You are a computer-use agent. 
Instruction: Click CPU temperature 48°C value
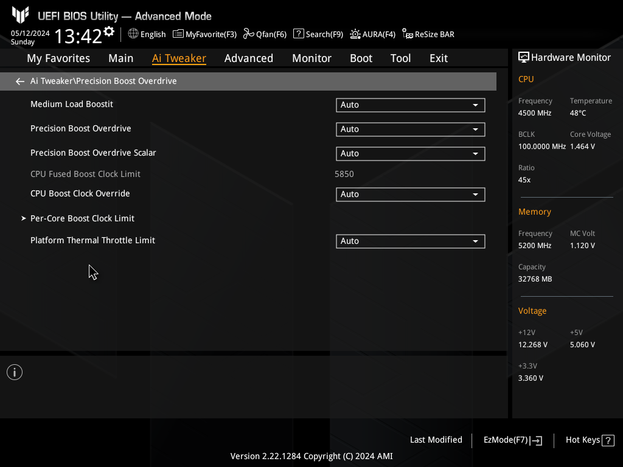click(578, 113)
